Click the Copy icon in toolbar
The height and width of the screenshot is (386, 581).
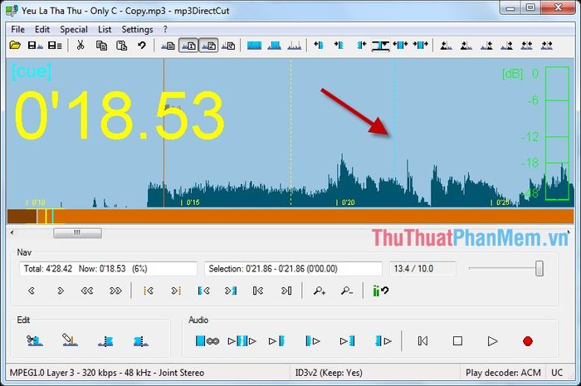pyautogui.click(x=101, y=46)
